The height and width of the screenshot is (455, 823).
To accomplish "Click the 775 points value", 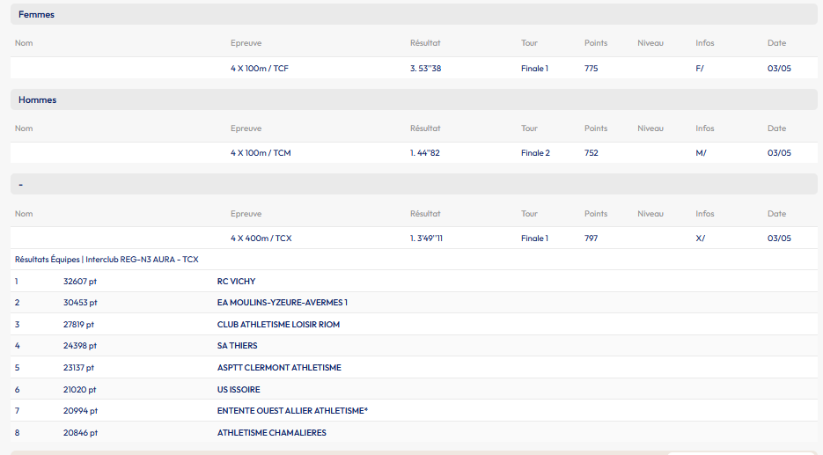I will tap(591, 69).
